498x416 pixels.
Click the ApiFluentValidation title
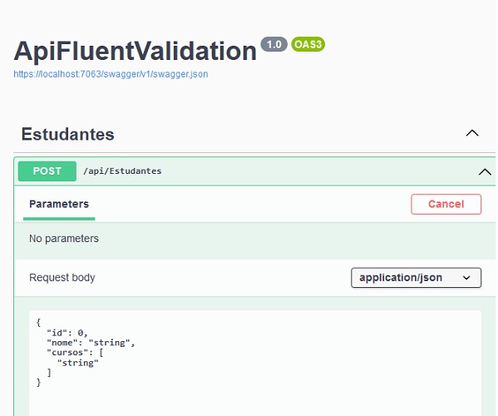point(135,51)
